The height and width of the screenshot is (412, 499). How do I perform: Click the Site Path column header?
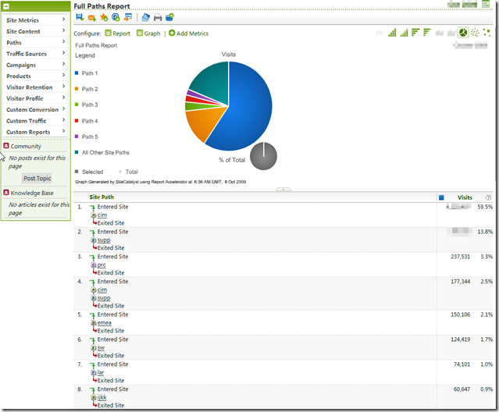pyautogui.click(x=105, y=197)
